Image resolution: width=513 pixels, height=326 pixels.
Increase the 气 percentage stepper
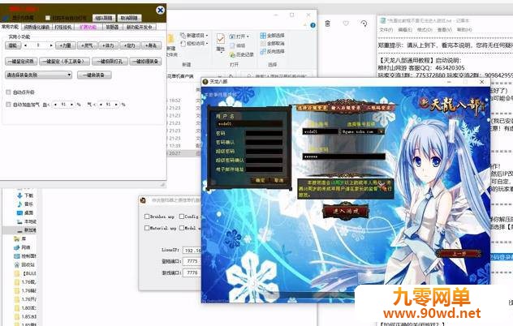116,105
